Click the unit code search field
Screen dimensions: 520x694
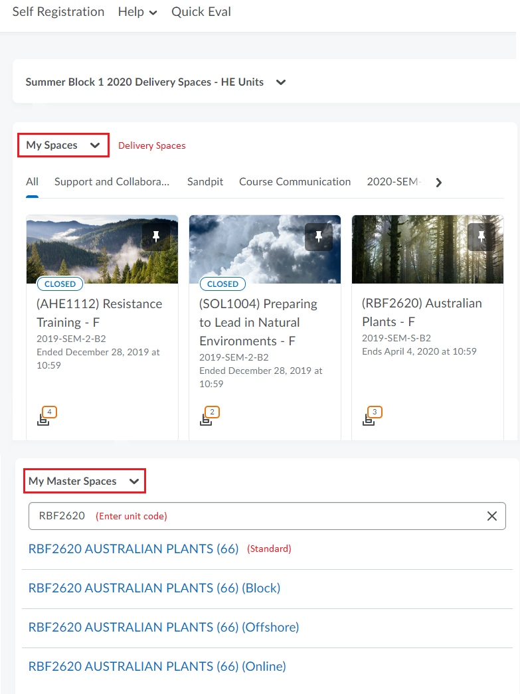point(267,516)
